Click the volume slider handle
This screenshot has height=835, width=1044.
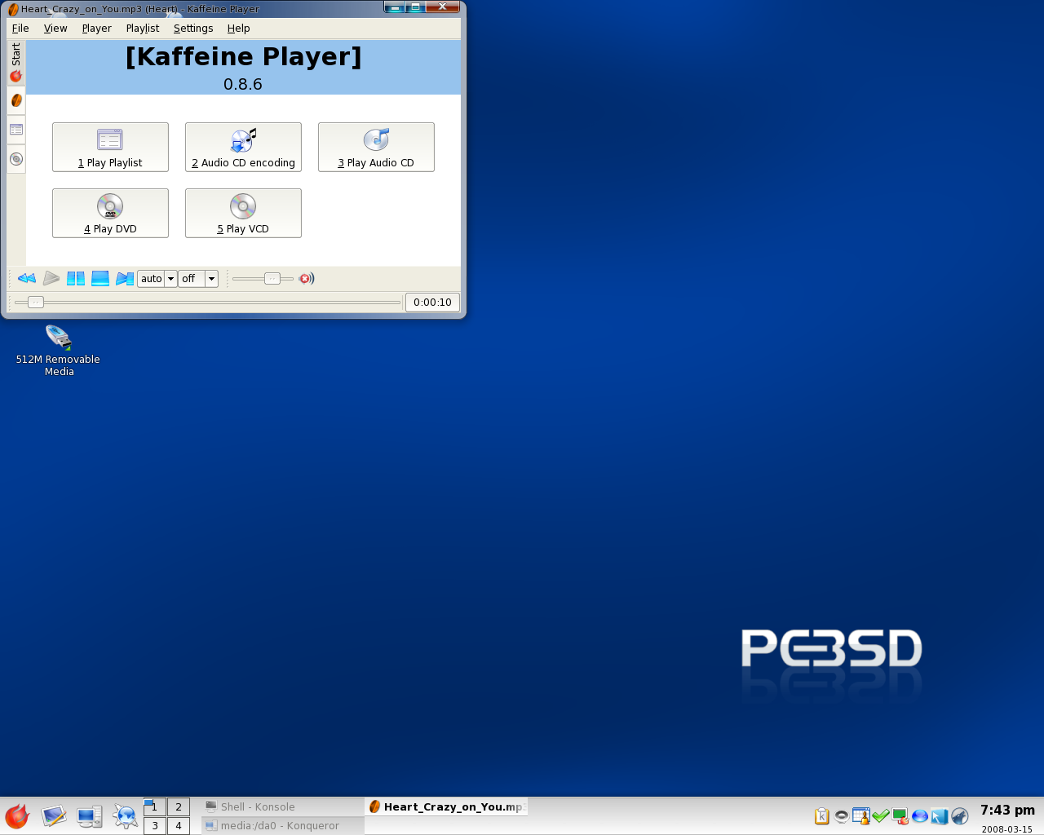coord(272,279)
